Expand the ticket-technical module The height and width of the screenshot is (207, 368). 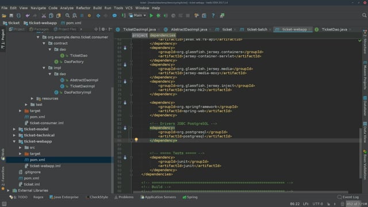tap(14, 135)
